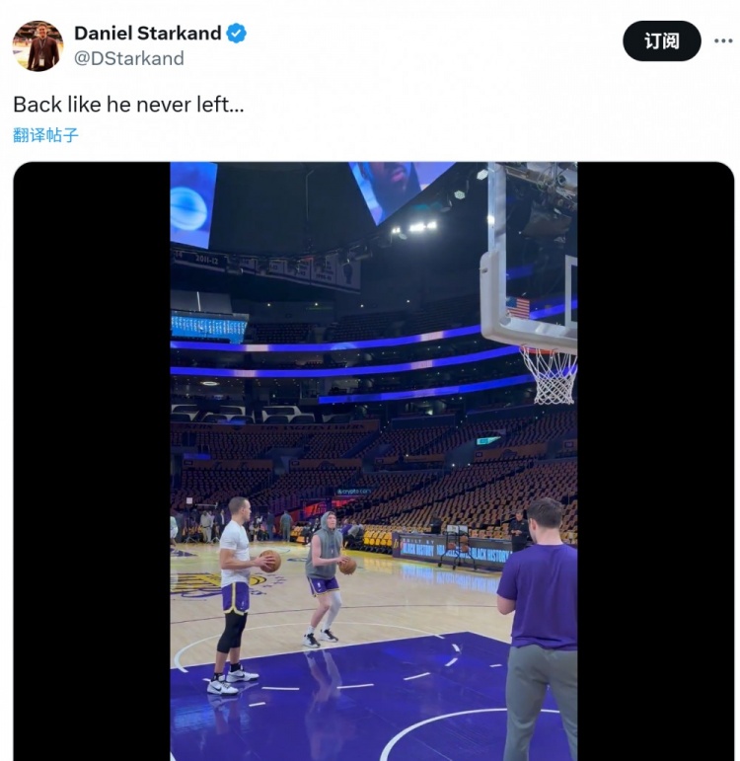740x761 pixels.
Task: Open Daniel Starkand's profile avatar
Action: (37, 45)
